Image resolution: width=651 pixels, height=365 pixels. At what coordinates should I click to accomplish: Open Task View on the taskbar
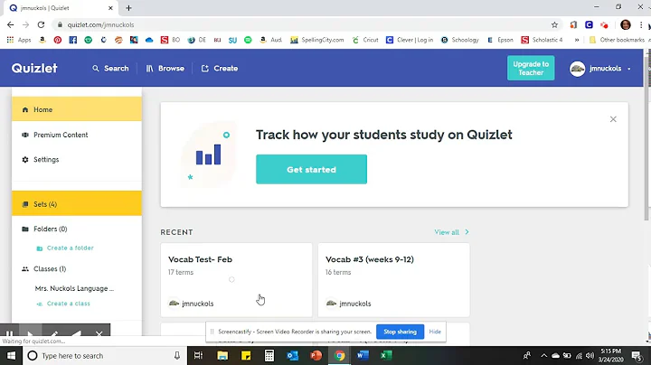(198, 355)
